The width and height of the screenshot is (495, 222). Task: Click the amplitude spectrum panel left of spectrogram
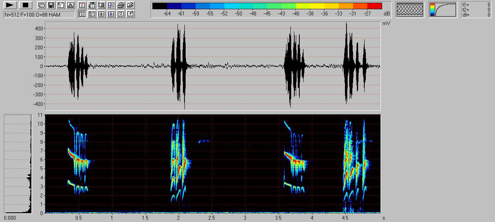[18, 164]
